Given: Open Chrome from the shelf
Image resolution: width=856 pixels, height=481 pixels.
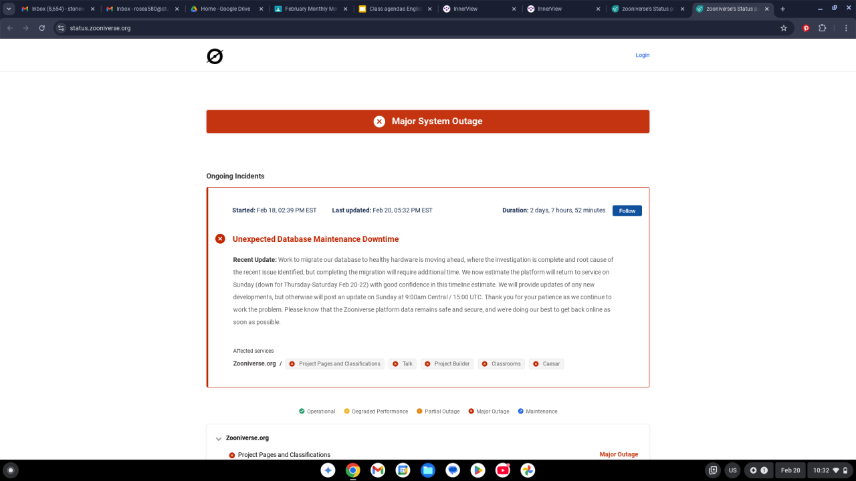Looking at the screenshot, I should click(353, 470).
